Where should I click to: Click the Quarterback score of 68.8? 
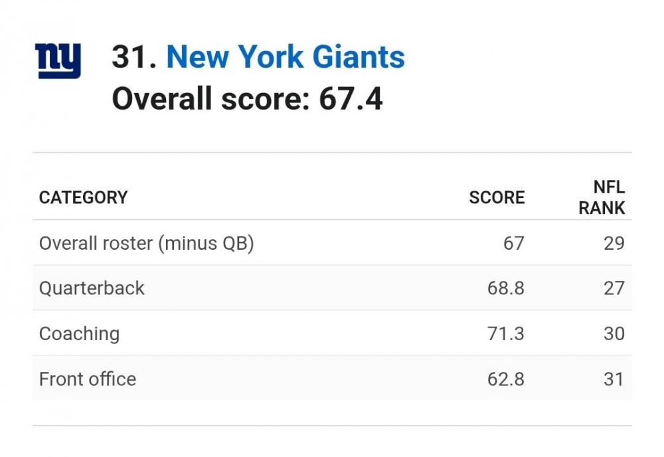click(x=505, y=288)
